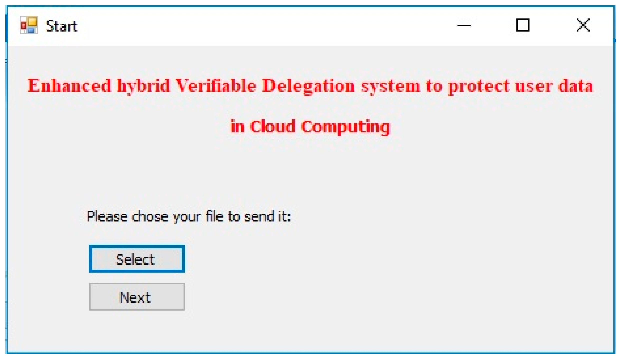Click the word "Enhanced" in the heading
Viewport: 622px width, 360px height.
click(x=69, y=86)
